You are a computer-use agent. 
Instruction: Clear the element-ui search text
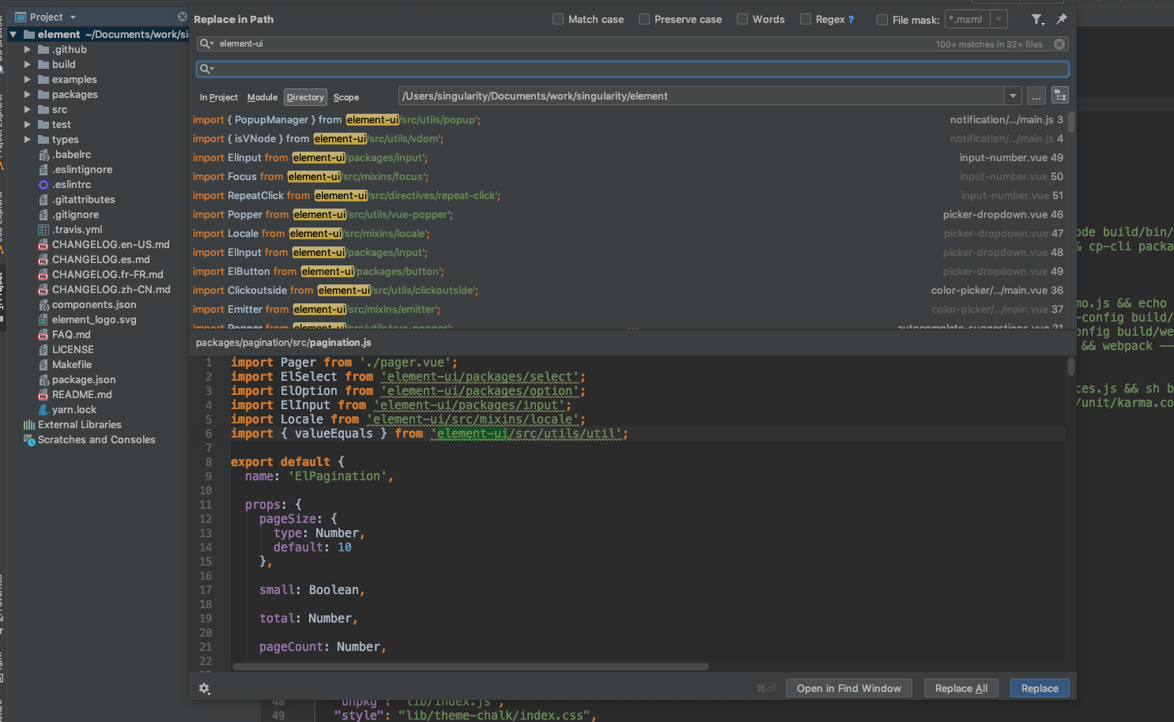(x=1059, y=44)
